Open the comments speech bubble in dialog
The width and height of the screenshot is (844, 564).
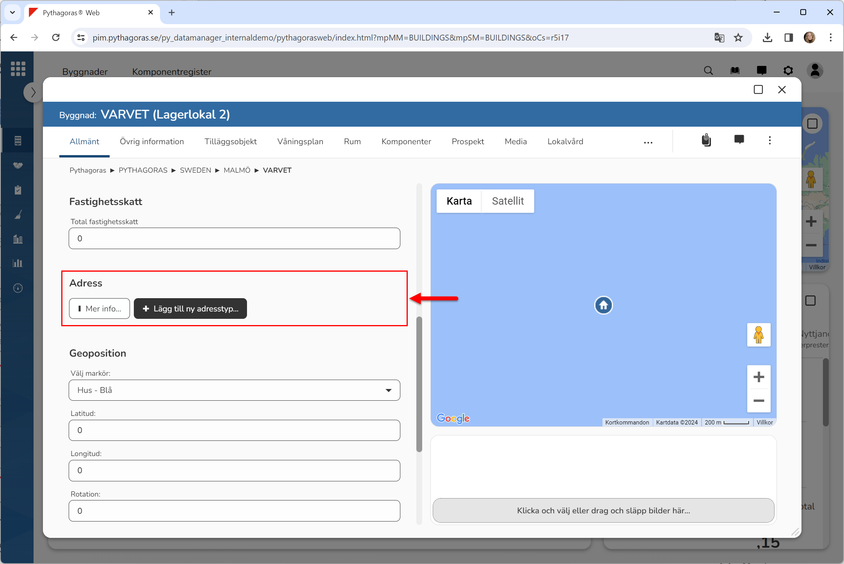tap(739, 140)
